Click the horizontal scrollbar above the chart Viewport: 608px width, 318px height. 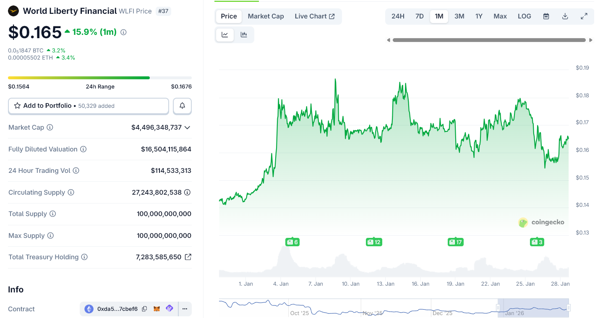click(489, 40)
